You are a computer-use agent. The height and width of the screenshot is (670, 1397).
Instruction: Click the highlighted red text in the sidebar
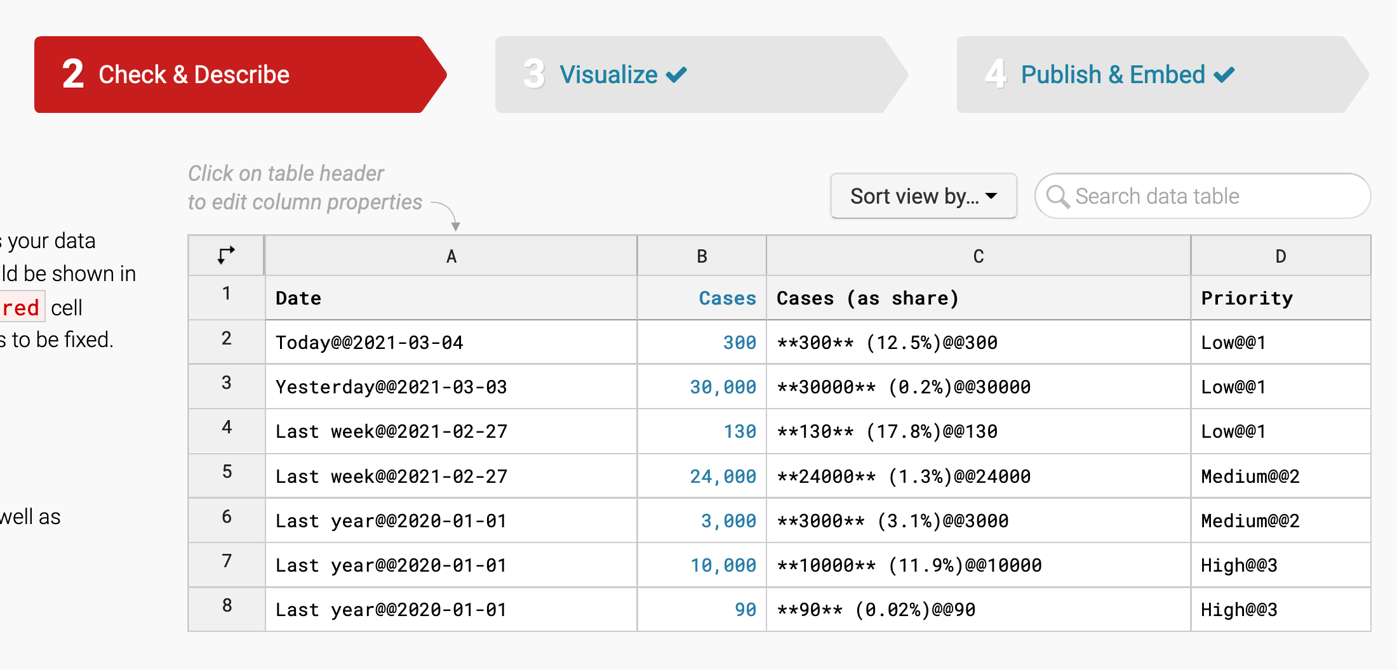click(x=22, y=307)
